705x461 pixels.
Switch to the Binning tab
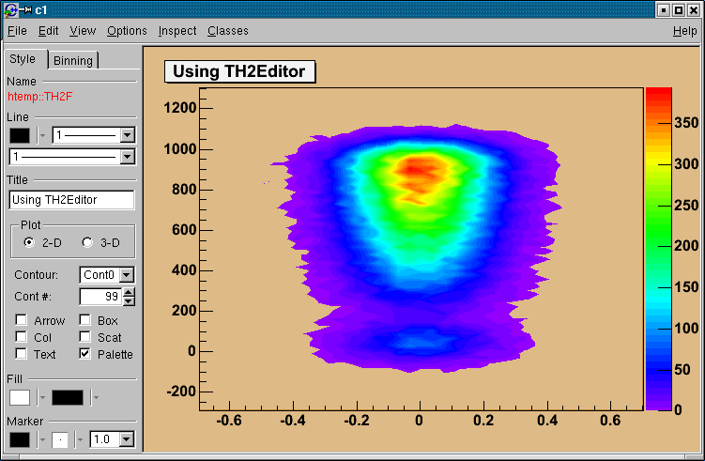point(73,60)
